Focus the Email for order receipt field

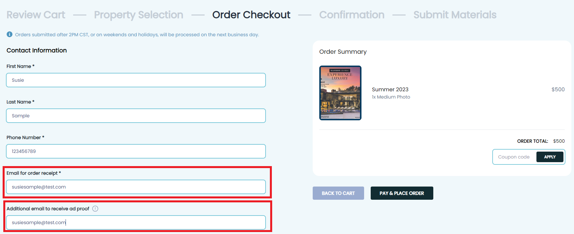[136, 187]
